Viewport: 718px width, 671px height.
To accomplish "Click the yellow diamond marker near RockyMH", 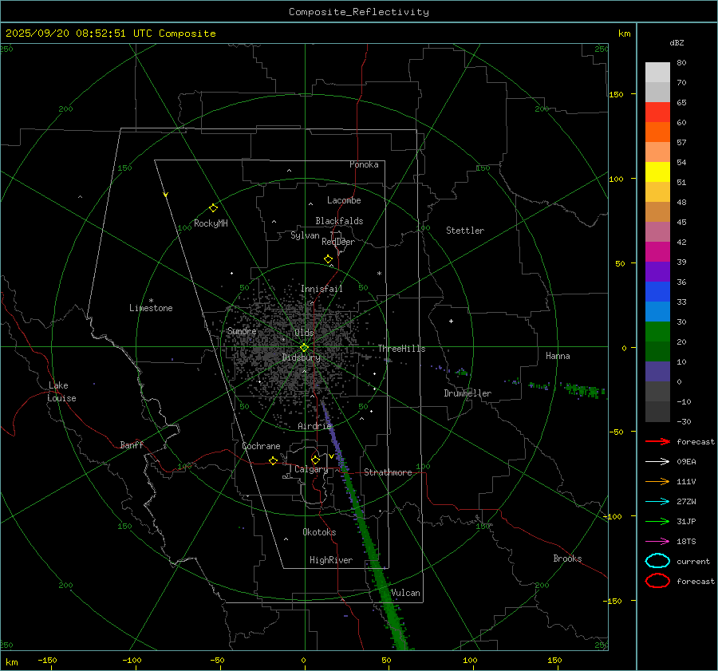I will tap(213, 207).
